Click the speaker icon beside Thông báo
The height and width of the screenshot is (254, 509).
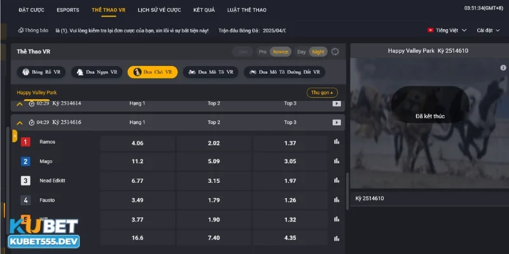pos(20,30)
